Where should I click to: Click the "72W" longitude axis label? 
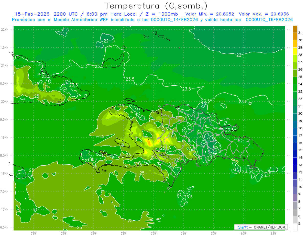point(153,234)
